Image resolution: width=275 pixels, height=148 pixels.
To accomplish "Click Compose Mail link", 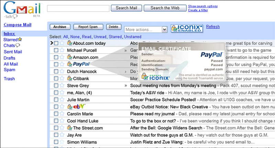I will point(18,25).
